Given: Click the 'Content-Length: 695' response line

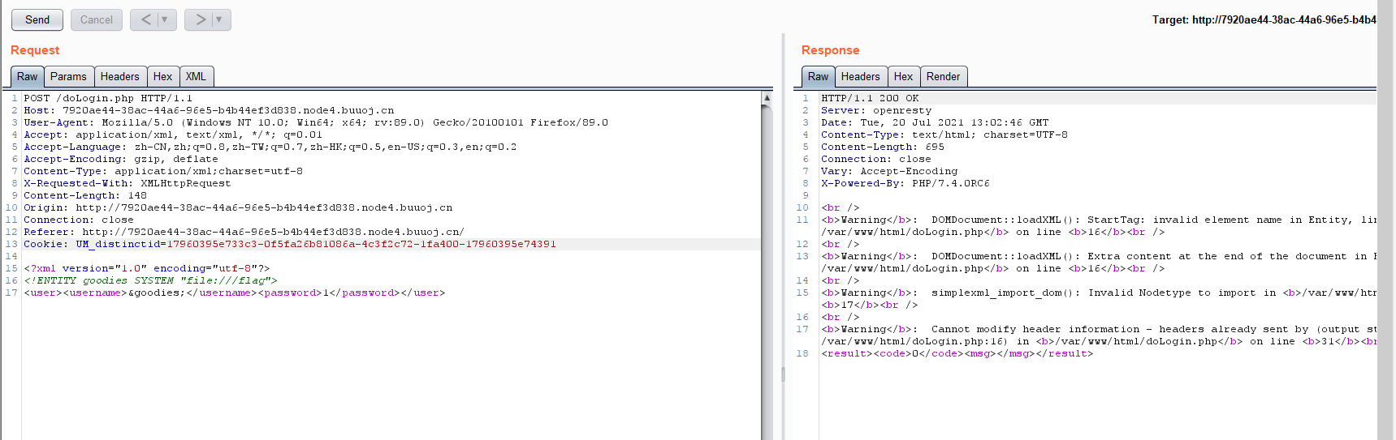Looking at the screenshot, I should tap(883, 147).
